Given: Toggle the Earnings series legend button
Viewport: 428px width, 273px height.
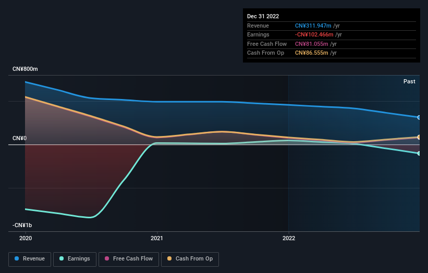Looking at the screenshot, I should click(x=75, y=259).
